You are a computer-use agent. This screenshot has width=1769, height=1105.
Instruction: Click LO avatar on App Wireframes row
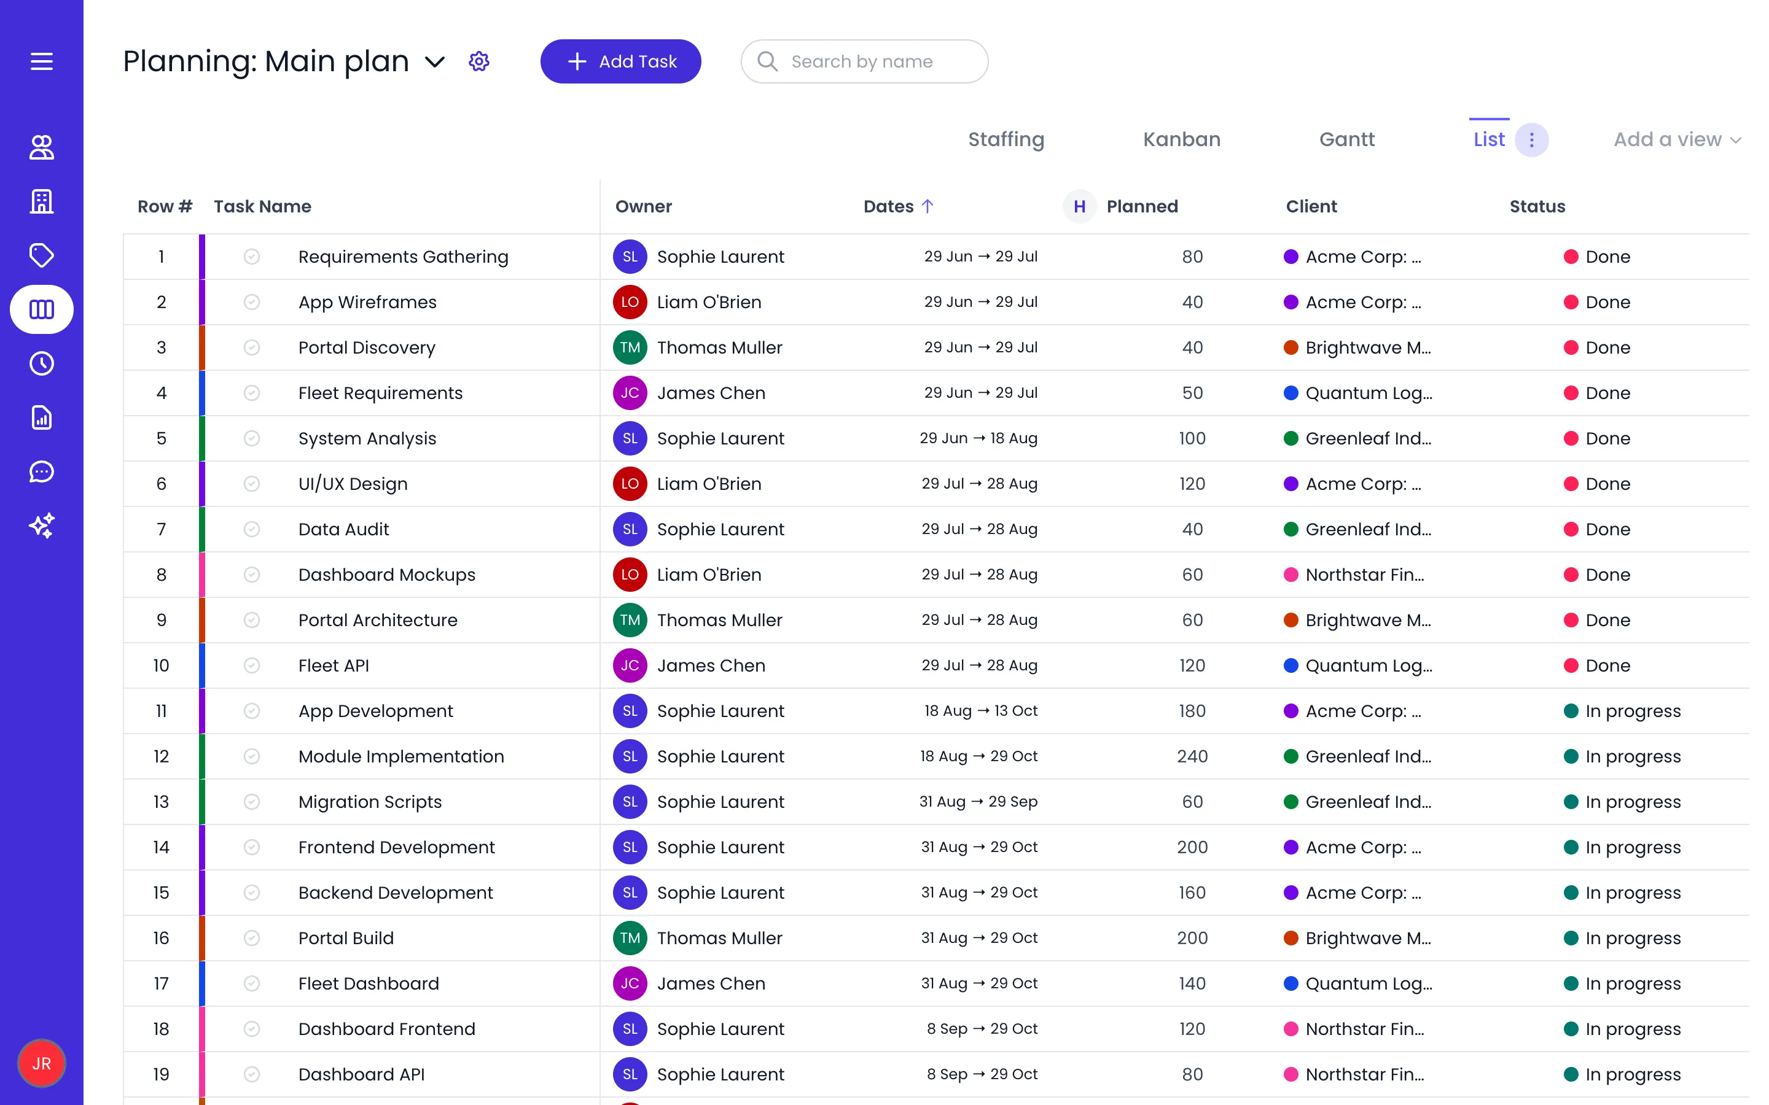click(x=630, y=302)
